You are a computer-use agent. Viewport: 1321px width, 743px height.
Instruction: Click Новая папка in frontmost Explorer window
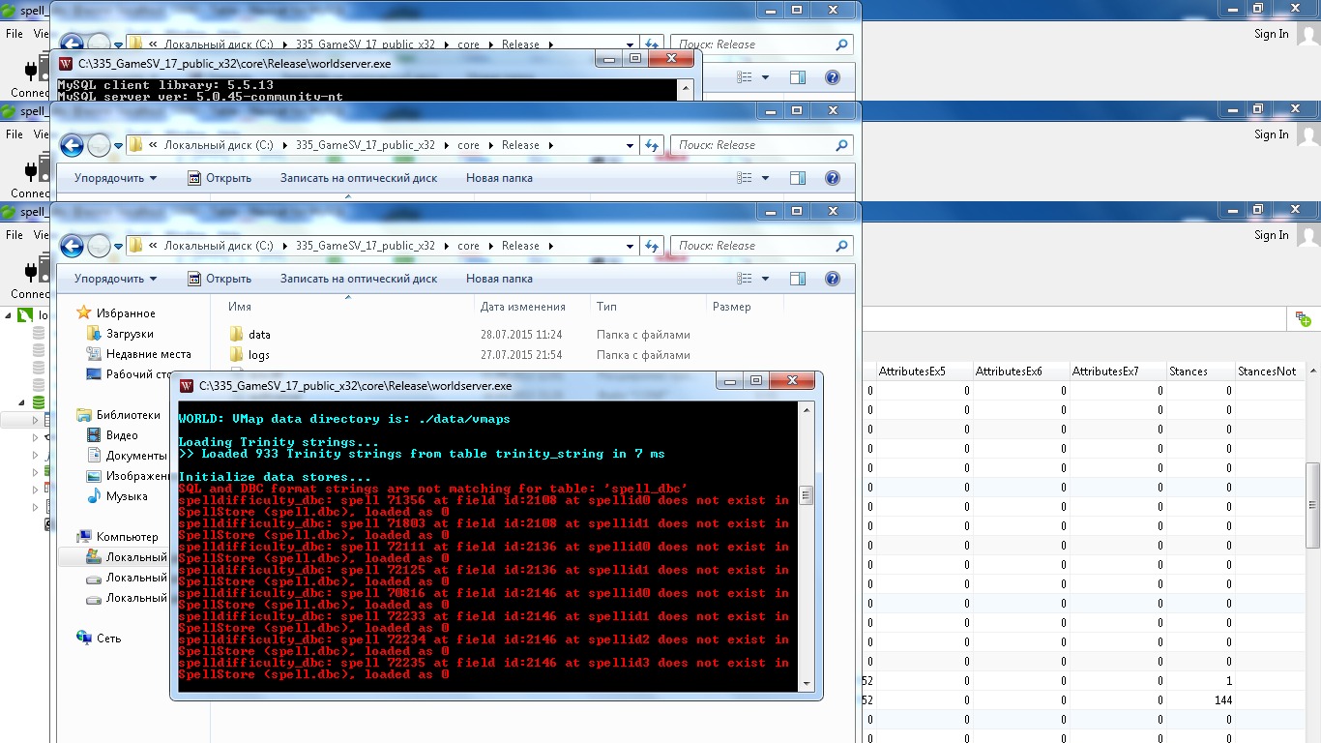tap(499, 279)
